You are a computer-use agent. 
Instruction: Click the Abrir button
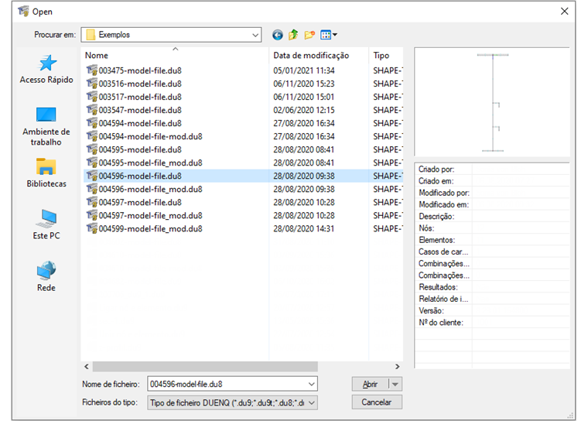pyautogui.click(x=370, y=384)
